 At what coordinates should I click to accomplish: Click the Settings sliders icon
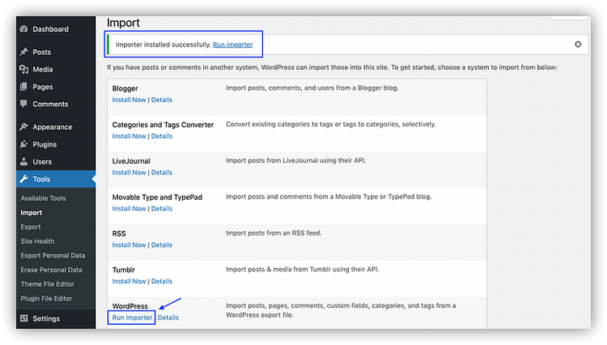pyautogui.click(x=24, y=319)
